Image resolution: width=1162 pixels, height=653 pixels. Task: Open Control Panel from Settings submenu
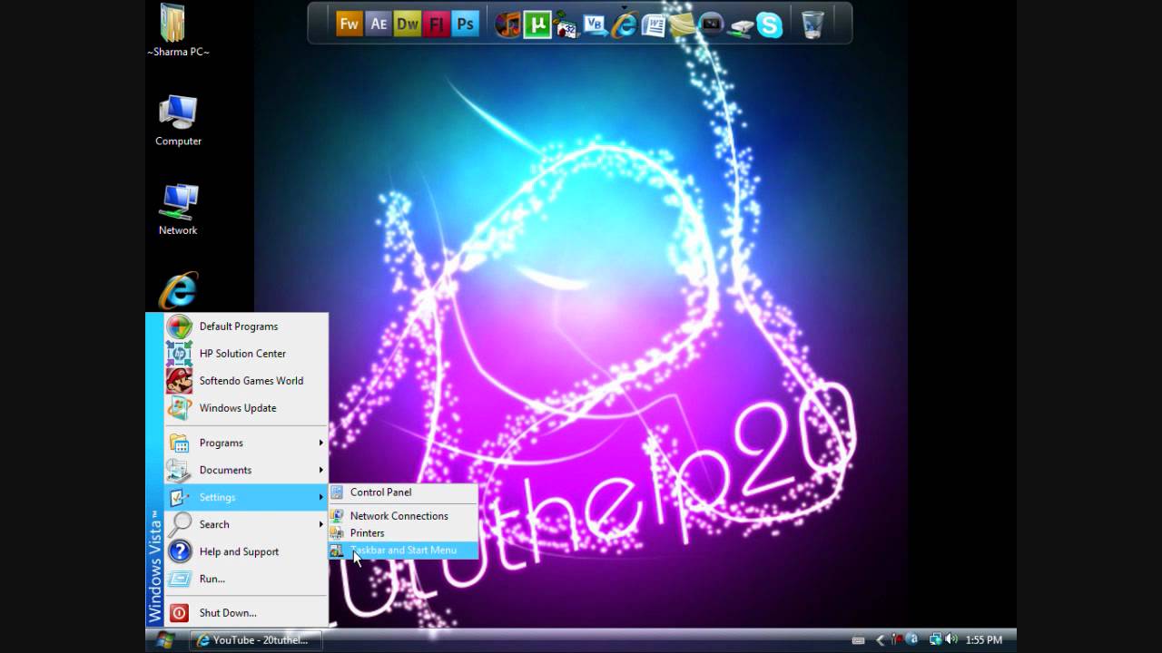[x=403, y=492]
